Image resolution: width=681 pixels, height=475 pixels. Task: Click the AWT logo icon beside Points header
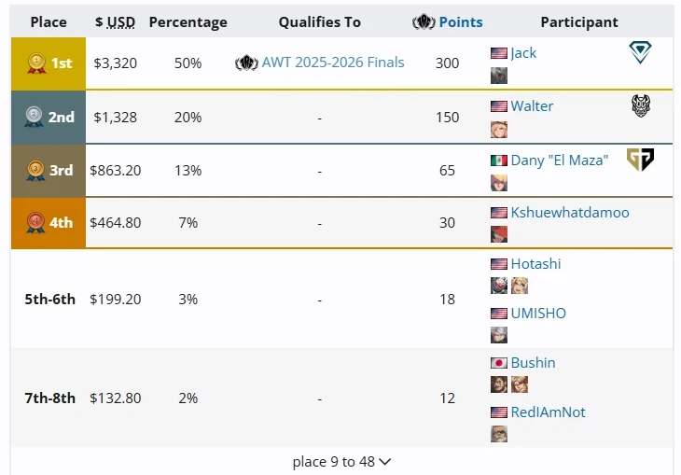424,21
